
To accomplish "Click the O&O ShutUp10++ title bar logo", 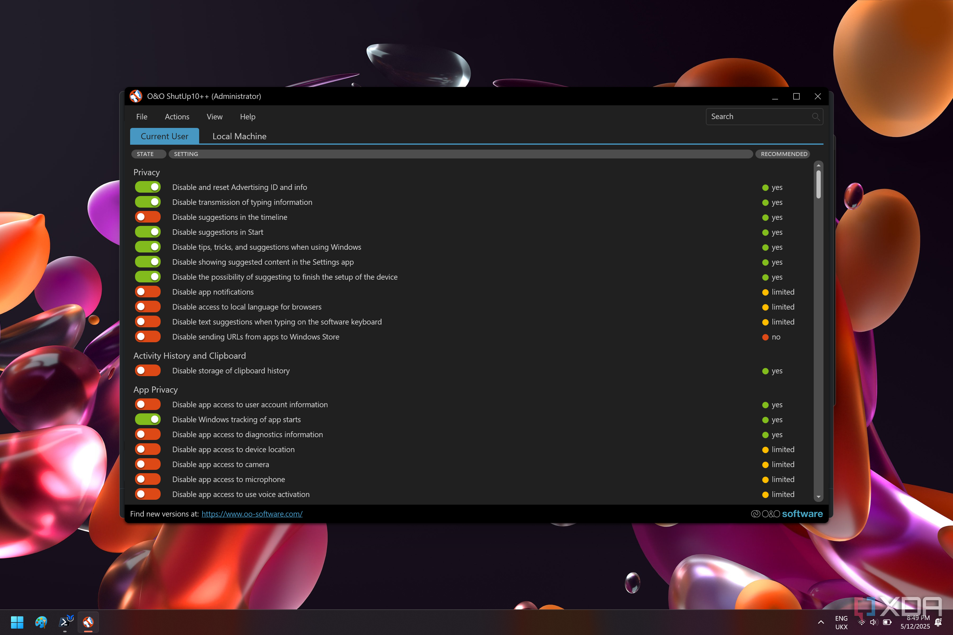I will click(136, 96).
